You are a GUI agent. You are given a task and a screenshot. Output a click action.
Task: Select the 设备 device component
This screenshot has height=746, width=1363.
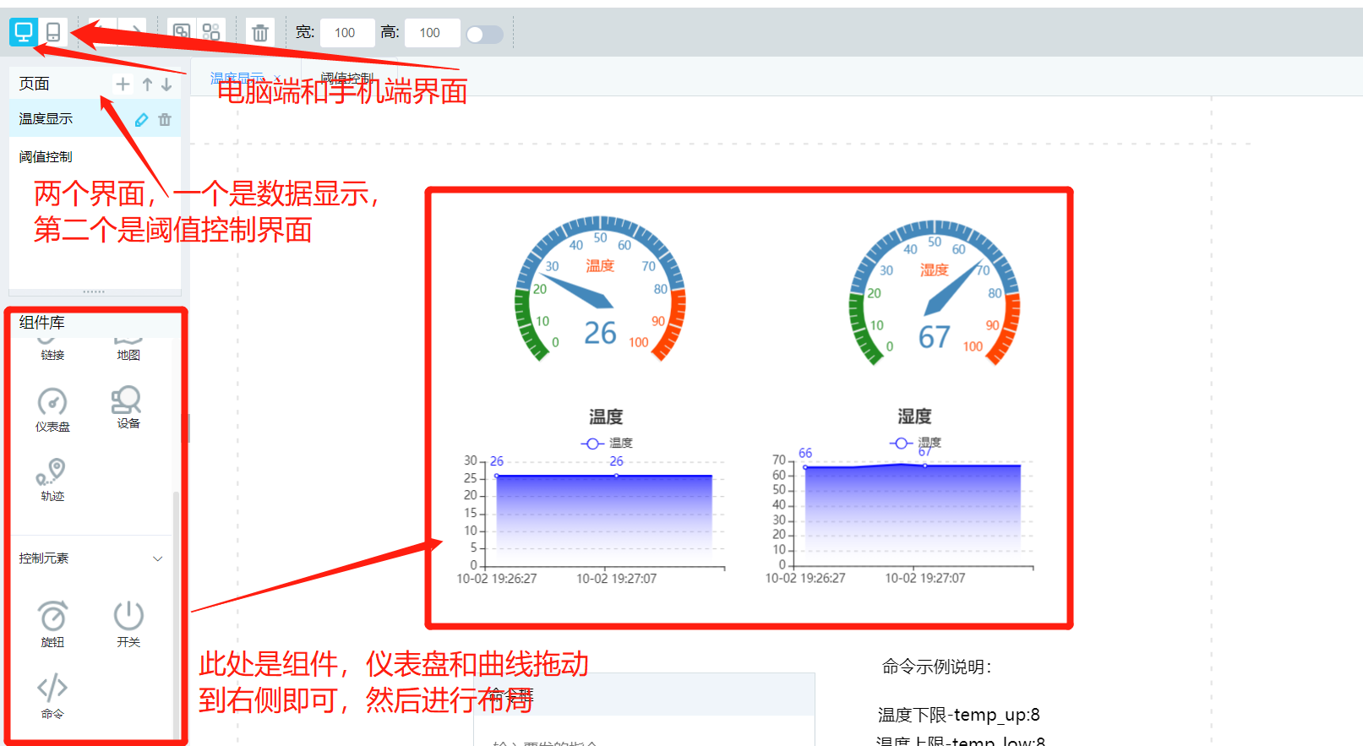point(128,407)
